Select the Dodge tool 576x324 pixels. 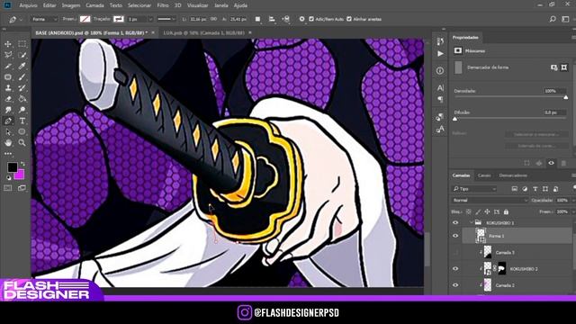pos(22,110)
